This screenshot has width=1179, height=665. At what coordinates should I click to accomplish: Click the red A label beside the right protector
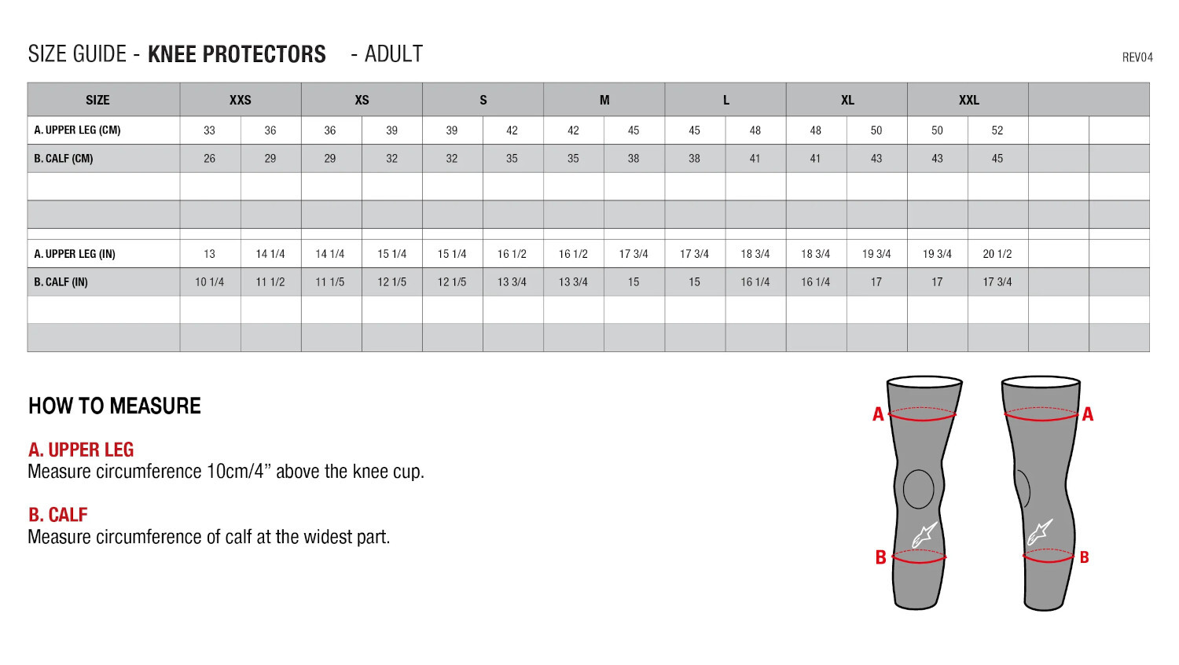pyautogui.click(x=1088, y=414)
